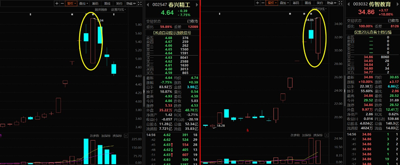Switch 传智教育 chart to 简约 mode
400x165 pixels.
click(319, 3)
